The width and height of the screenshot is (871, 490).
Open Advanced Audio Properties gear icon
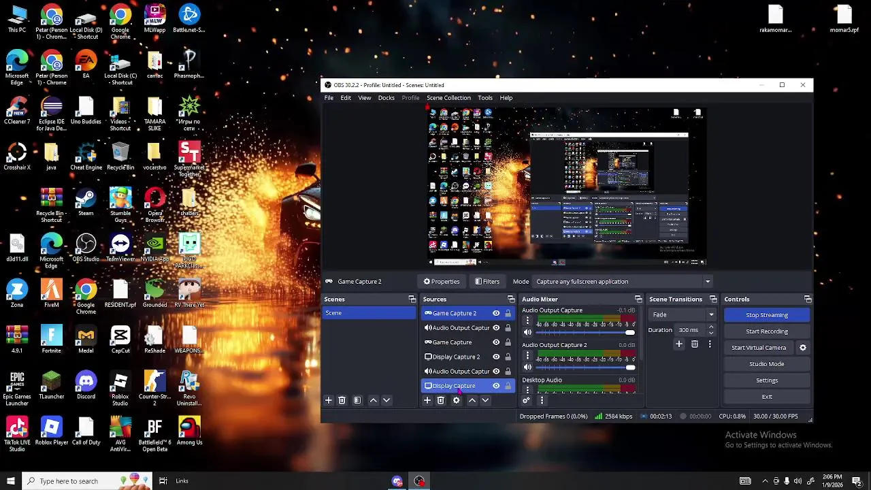[x=526, y=401]
